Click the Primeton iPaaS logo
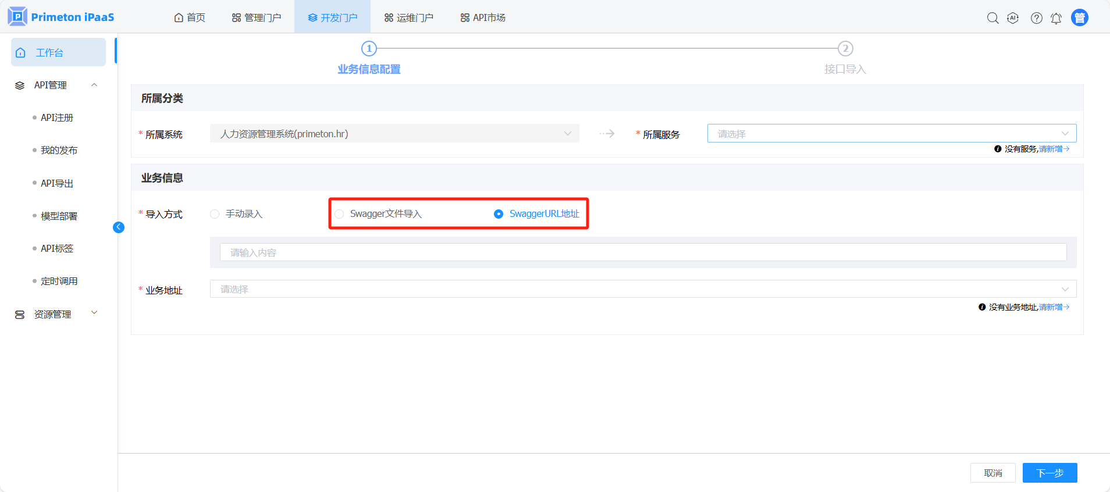The height and width of the screenshot is (492, 1110). pyautogui.click(x=61, y=17)
